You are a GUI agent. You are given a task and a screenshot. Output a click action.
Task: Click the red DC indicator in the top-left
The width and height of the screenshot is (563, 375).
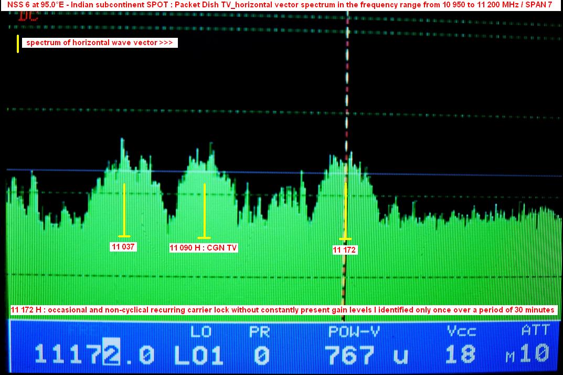24,15
